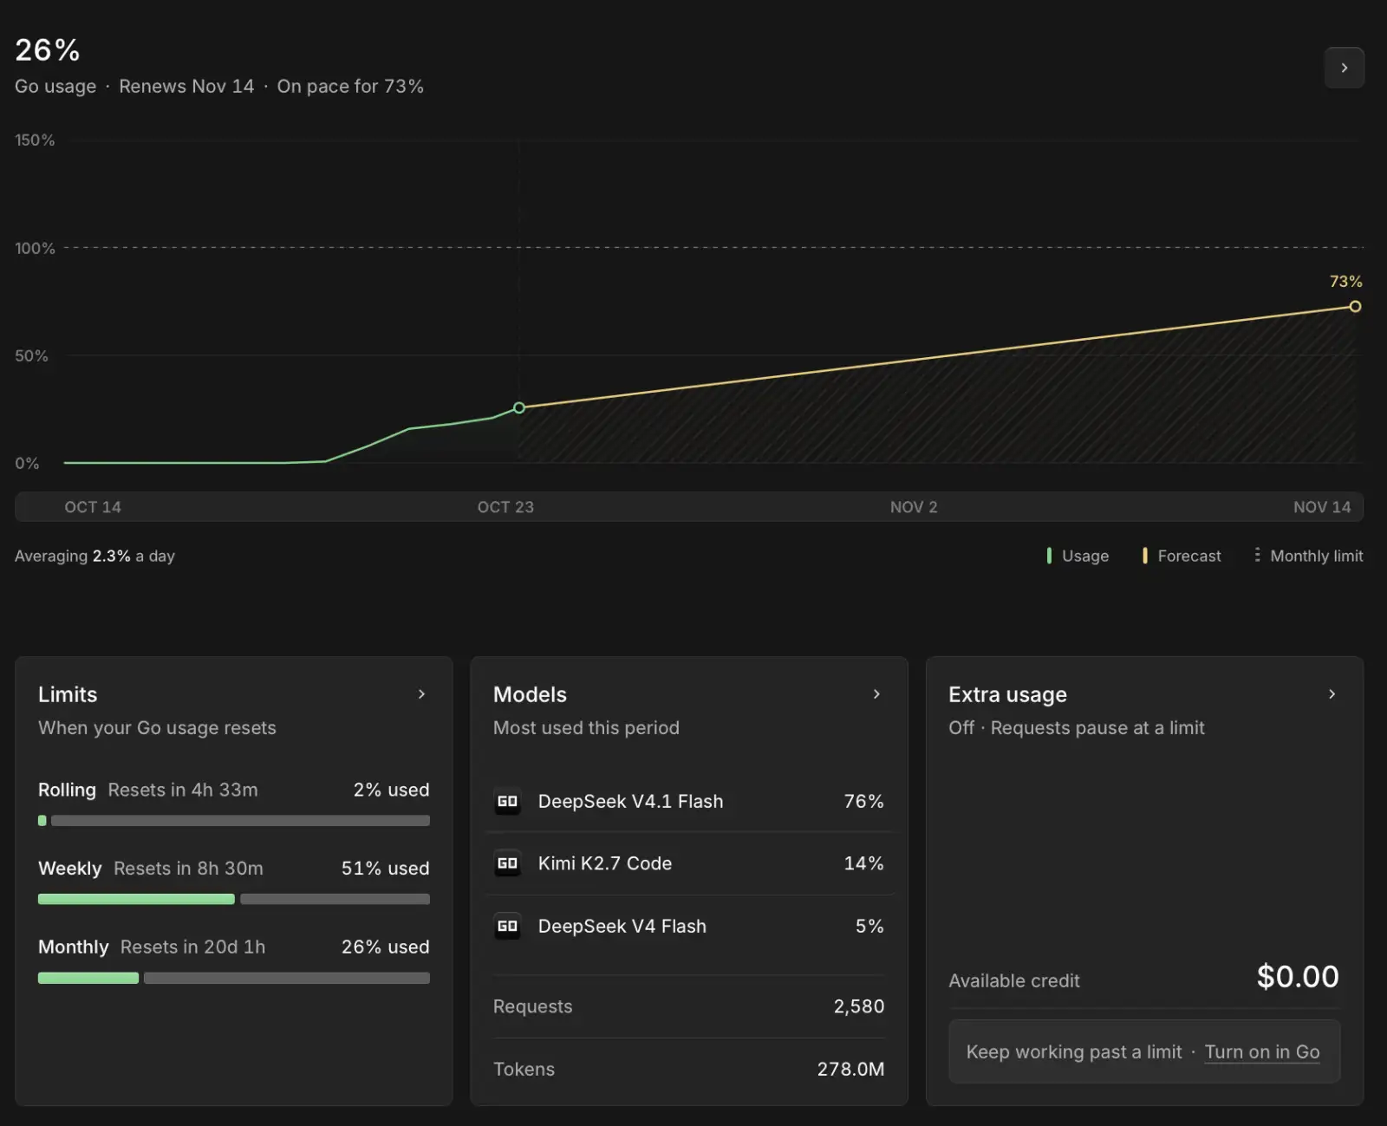The height and width of the screenshot is (1126, 1387).
Task: Click the OCT 23 date label
Action: [505, 507]
